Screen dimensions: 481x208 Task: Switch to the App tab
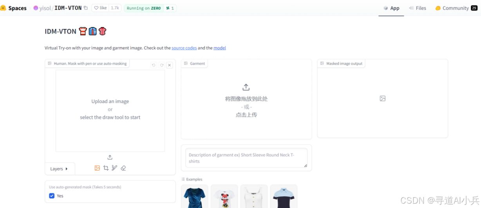391,8
